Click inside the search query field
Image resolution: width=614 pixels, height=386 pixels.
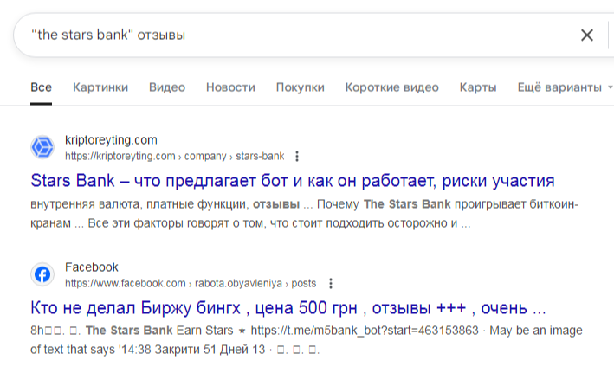pyautogui.click(x=294, y=35)
